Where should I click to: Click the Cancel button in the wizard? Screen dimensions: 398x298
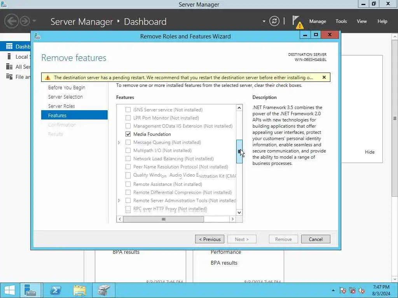316,239
